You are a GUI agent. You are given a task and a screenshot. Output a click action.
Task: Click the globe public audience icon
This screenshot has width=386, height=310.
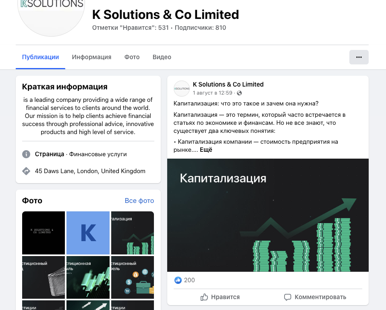[239, 93]
